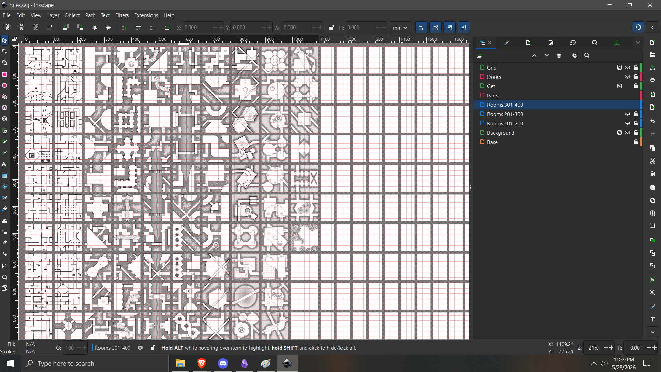Toggle current layer visibility in status bar
This screenshot has height=372, width=661.
(x=140, y=348)
